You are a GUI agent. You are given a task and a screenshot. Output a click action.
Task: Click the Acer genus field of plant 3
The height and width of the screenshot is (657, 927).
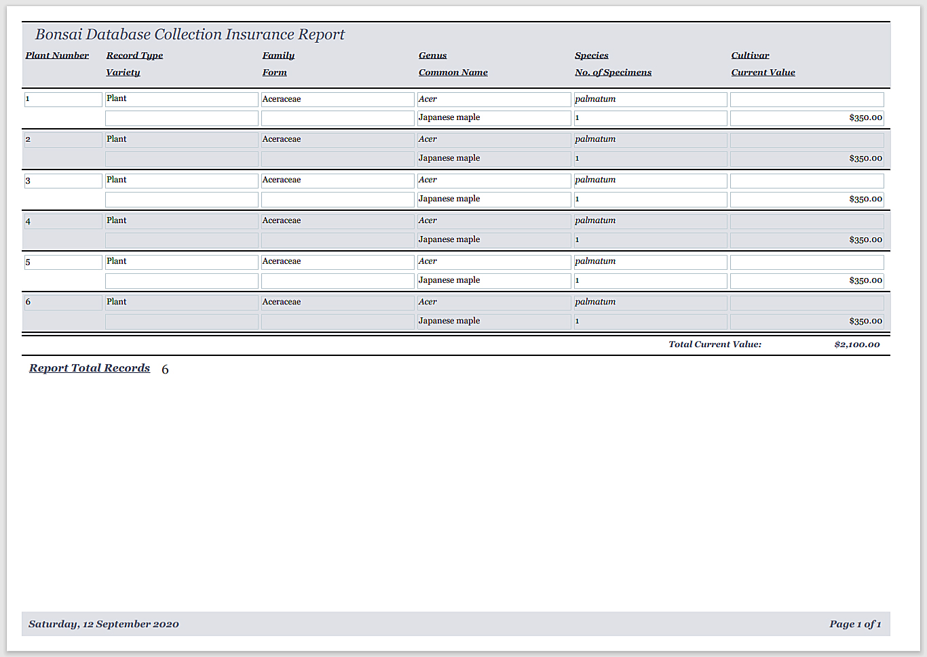(494, 180)
